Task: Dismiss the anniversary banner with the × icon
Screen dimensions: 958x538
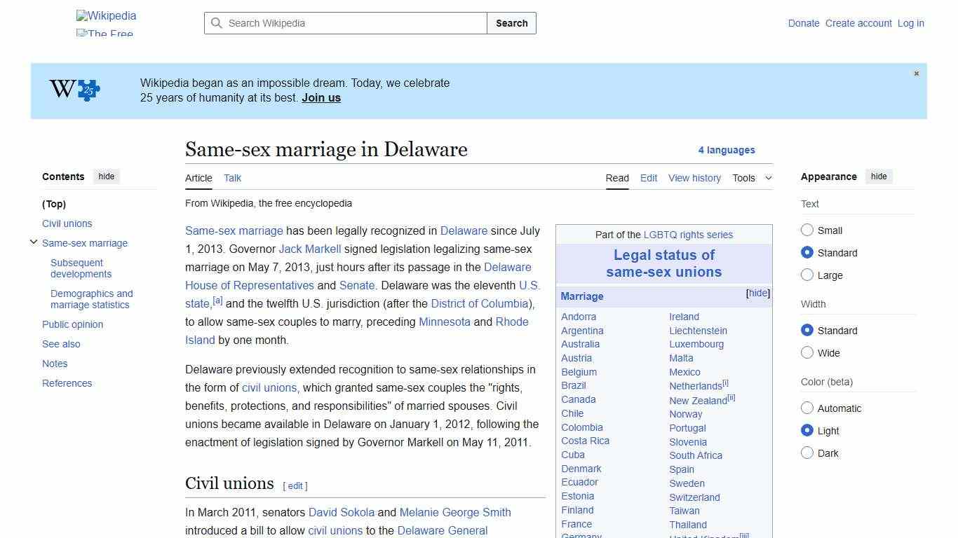Action: 916,74
